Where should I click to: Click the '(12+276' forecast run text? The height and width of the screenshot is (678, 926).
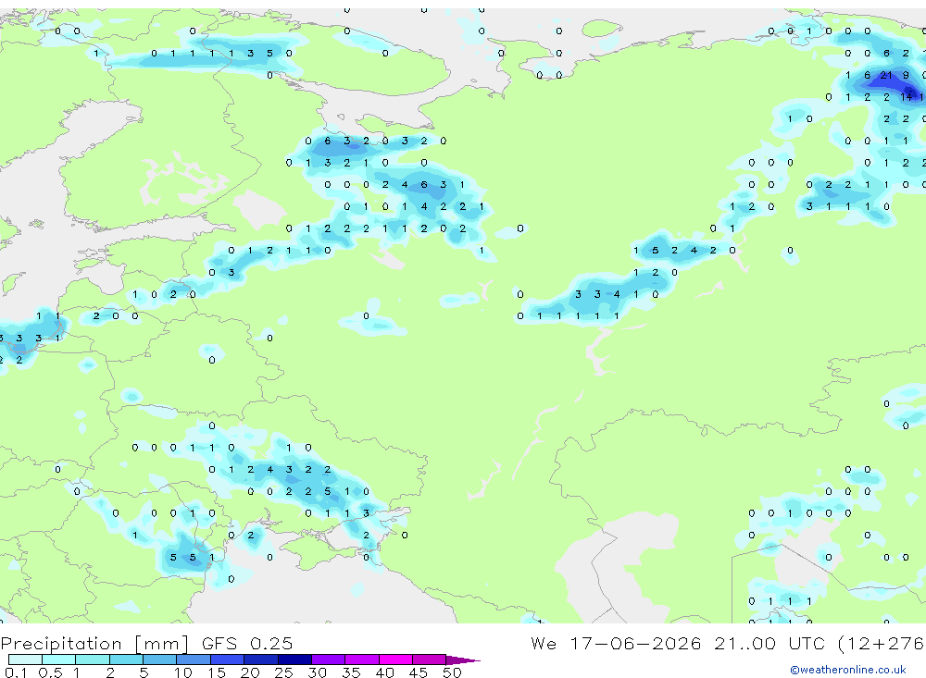point(882,644)
